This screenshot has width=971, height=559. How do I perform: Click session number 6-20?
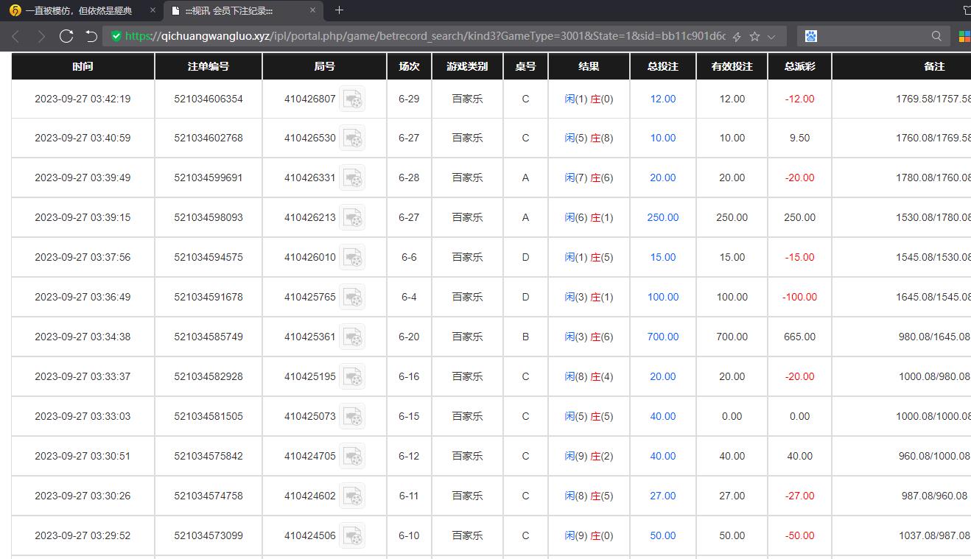click(x=409, y=337)
